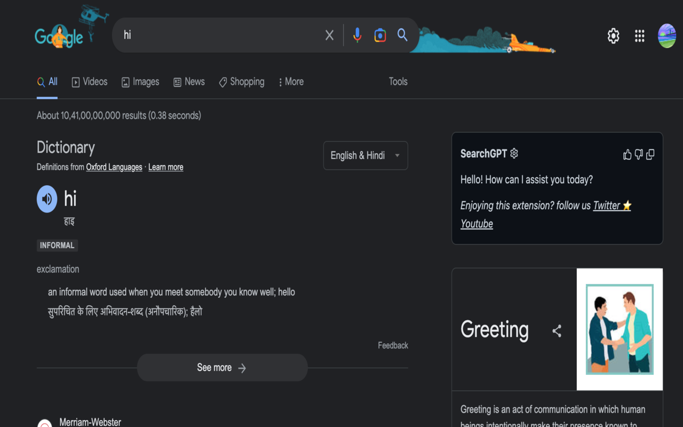The width and height of the screenshot is (683, 427).
Task: Open the Google apps grid
Action: [640, 36]
